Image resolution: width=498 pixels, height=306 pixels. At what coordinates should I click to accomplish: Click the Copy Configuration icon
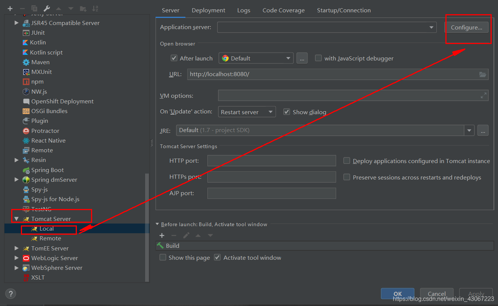tap(34, 8)
